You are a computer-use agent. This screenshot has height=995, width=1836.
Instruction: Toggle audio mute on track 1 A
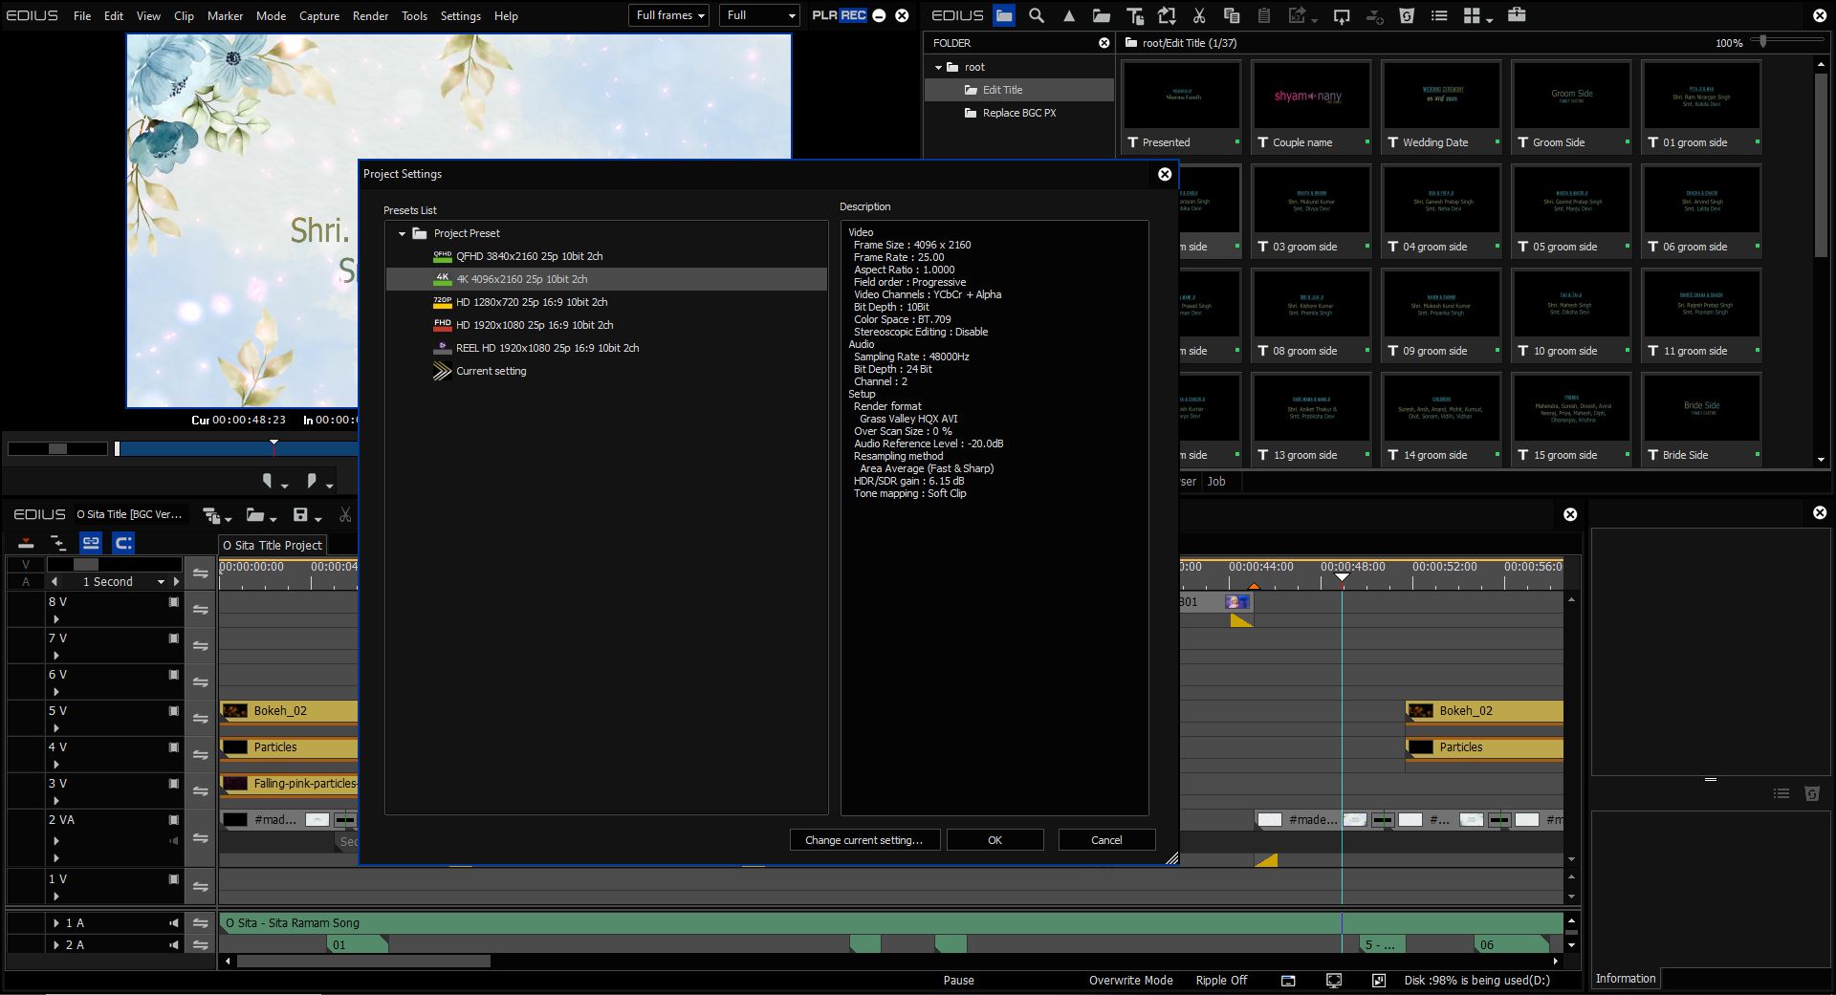(173, 923)
